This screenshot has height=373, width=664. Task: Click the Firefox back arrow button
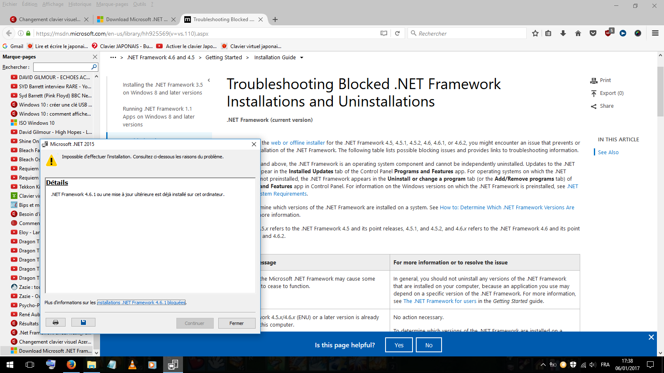(x=9, y=33)
